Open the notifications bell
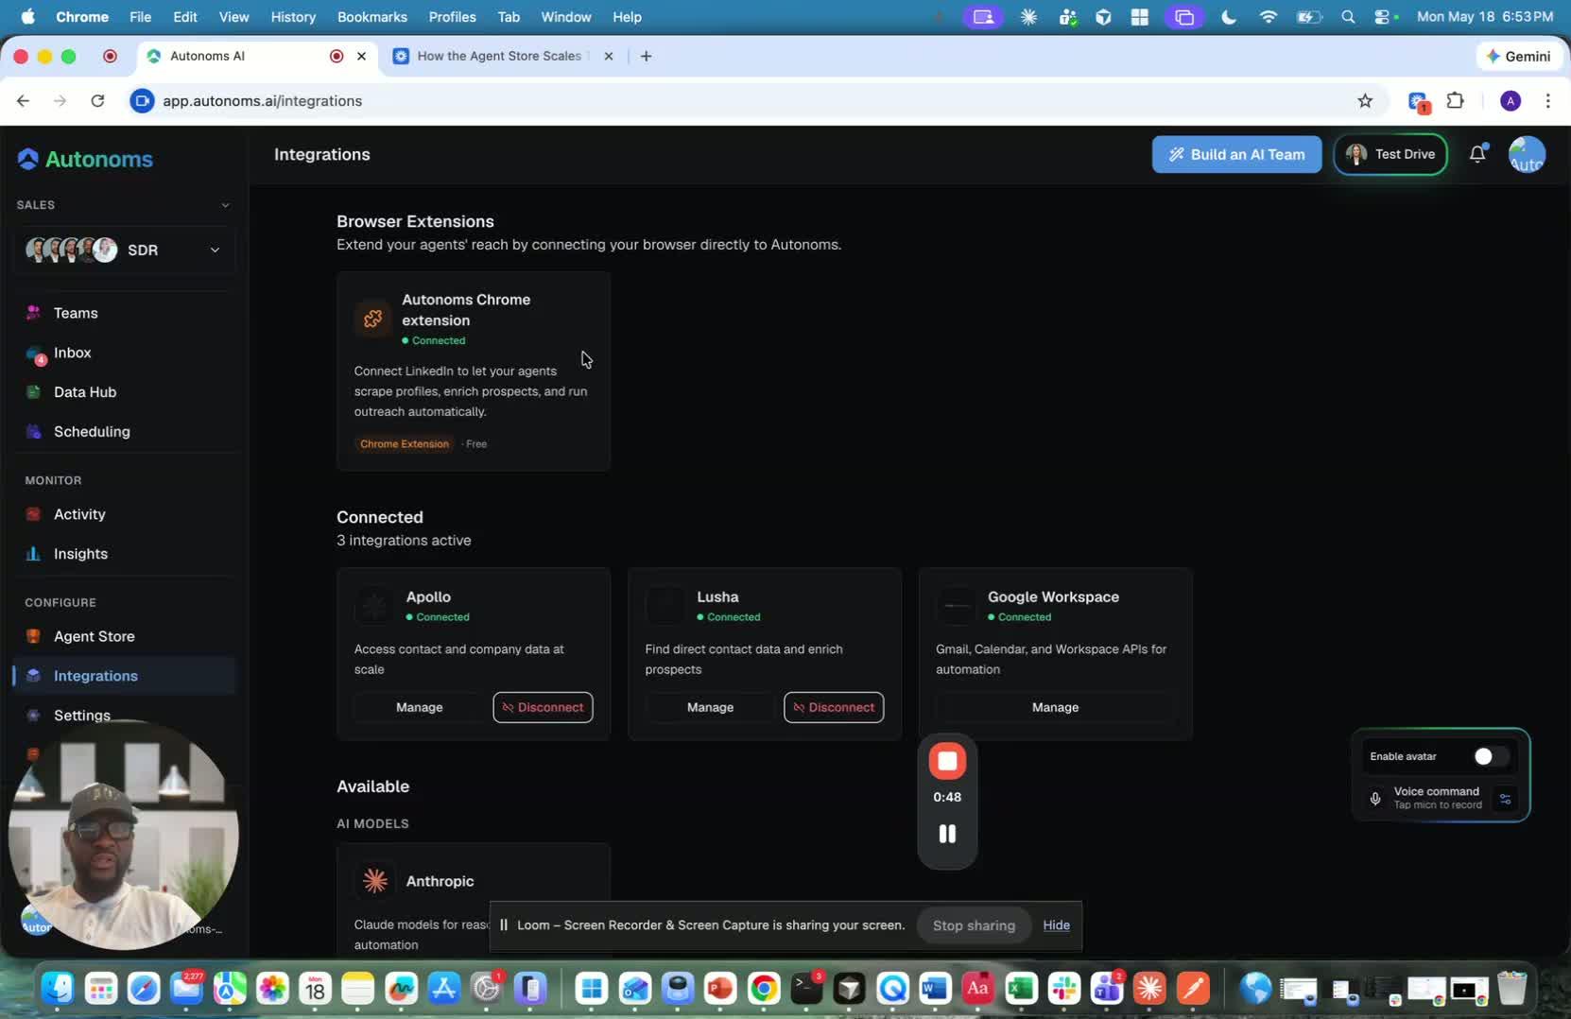This screenshot has width=1571, height=1019. coord(1477,154)
